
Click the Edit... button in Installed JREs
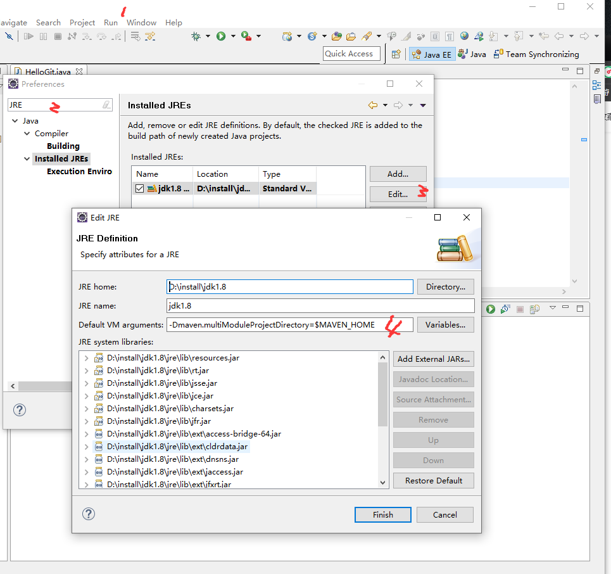click(398, 195)
